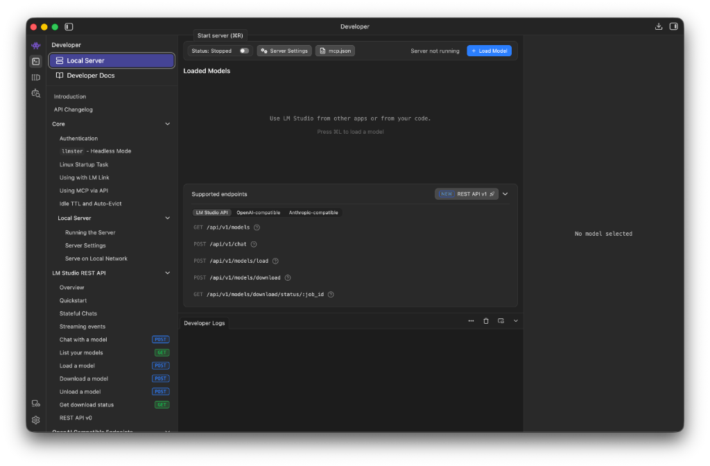Image resolution: width=710 pixels, height=466 pixels.
Task: Open Serve on Local Network page
Action: point(96,259)
